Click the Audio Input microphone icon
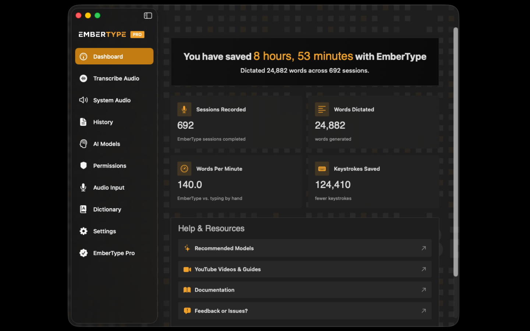Image resolution: width=530 pixels, height=331 pixels. [x=84, y=188]
